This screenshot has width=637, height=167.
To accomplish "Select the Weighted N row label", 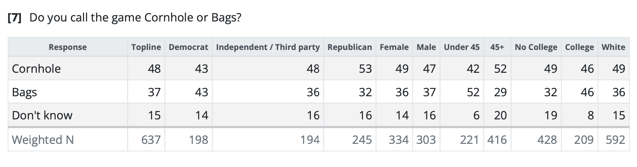I will click(43, 140).
